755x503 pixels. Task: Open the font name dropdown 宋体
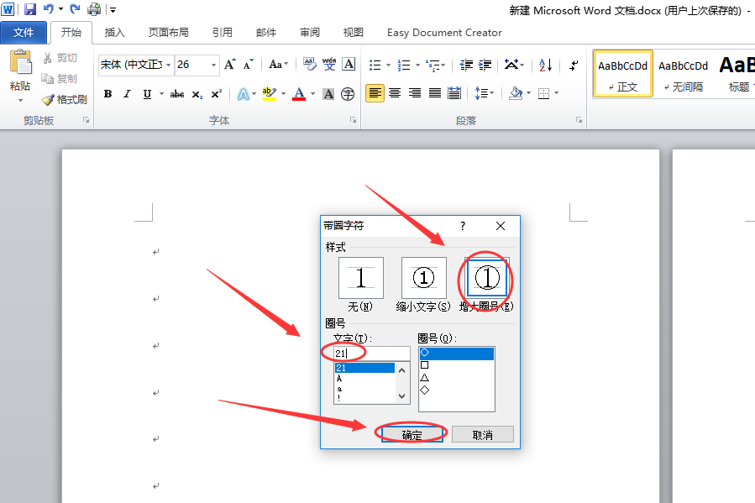point(169,65)
